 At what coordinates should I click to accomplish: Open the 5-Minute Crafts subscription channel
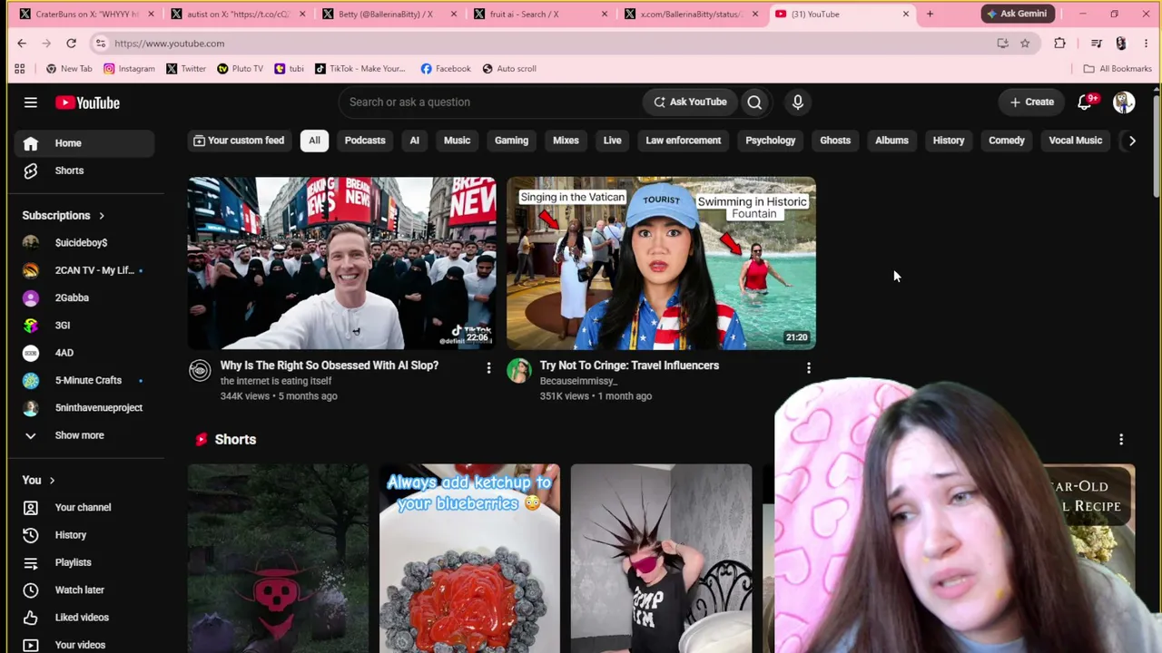[x=83, y=380]
